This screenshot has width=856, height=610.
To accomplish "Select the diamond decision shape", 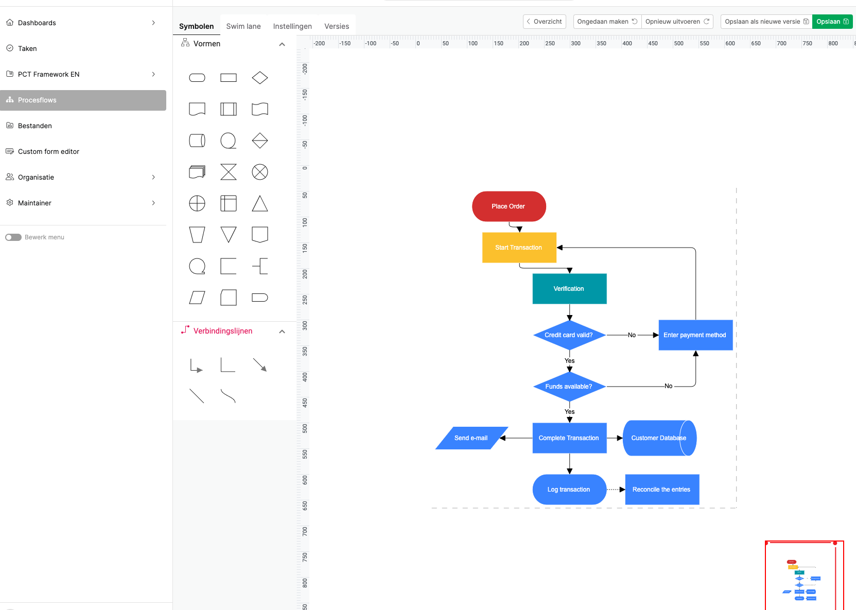I will click(x=260, y=78).
